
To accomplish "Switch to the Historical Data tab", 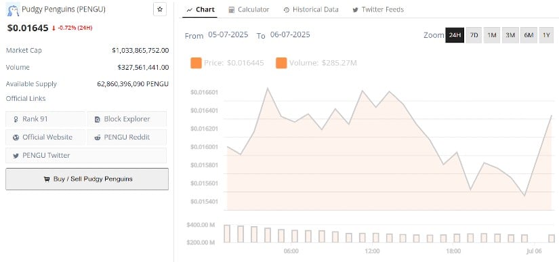I will [311, 9].
